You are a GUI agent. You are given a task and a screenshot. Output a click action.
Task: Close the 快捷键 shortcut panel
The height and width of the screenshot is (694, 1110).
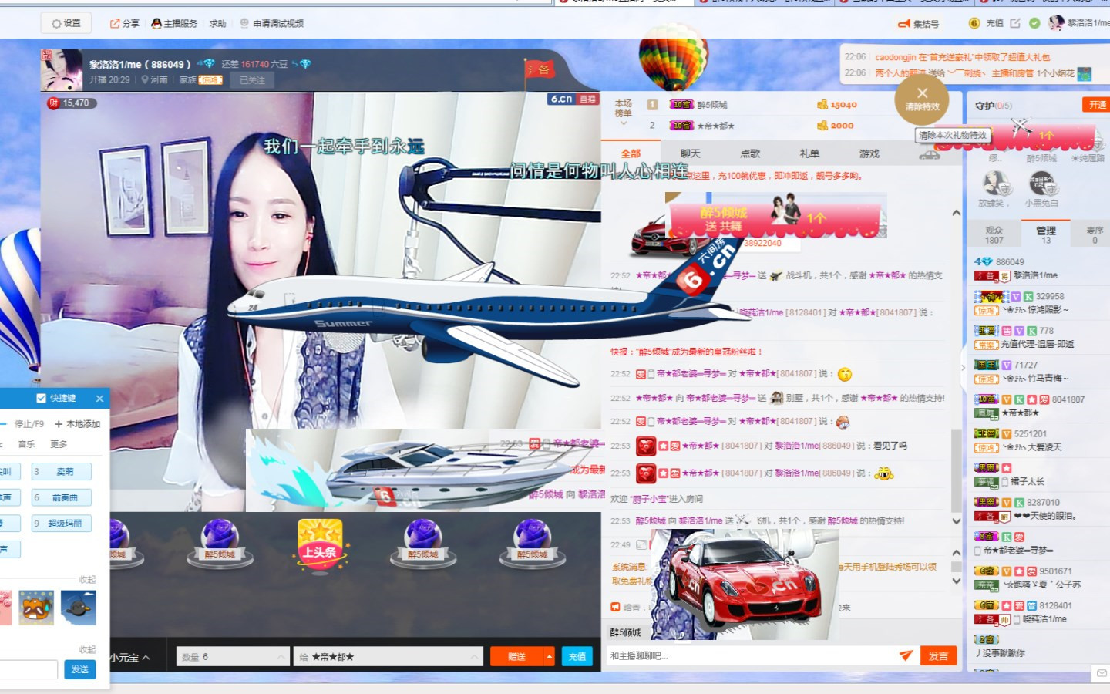pos(99,398)
